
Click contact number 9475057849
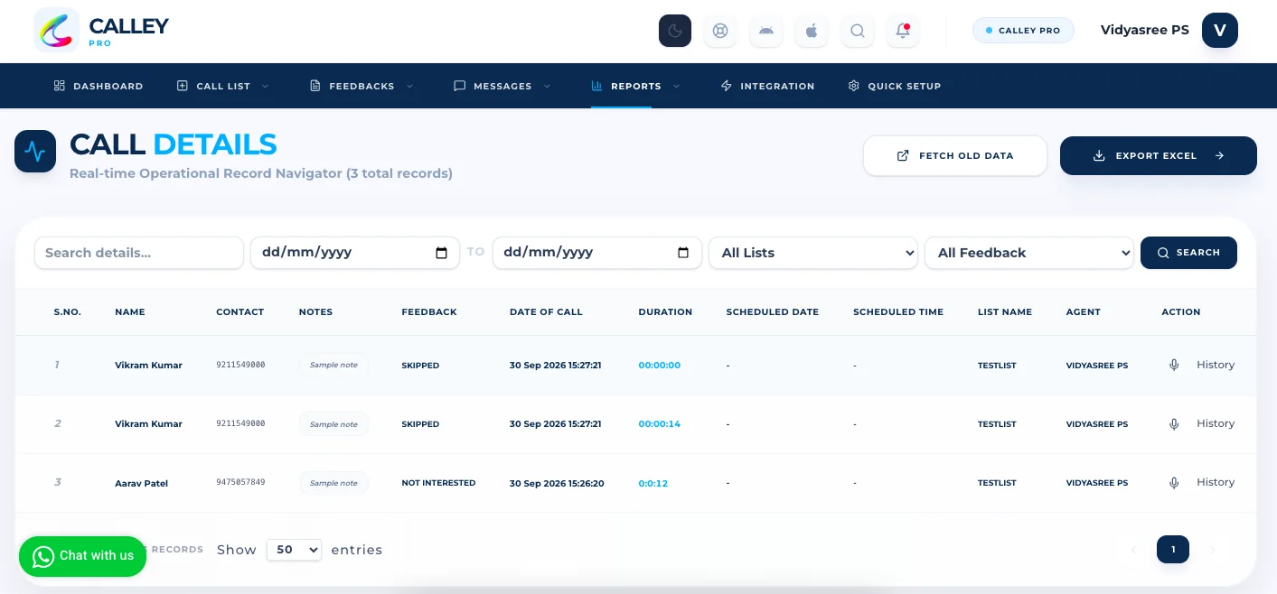pos(240,482)
